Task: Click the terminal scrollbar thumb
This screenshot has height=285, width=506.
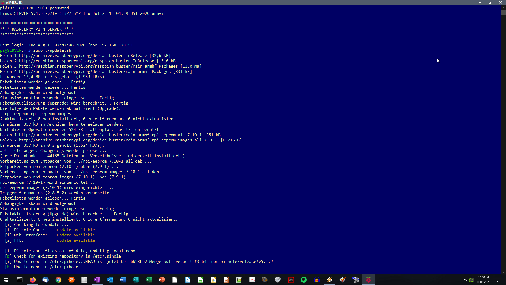Action: coord(503,13)
